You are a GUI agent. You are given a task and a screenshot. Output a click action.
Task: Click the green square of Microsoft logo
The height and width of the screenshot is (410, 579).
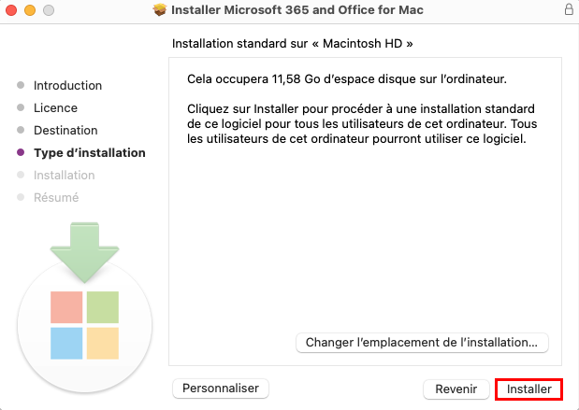103,307
